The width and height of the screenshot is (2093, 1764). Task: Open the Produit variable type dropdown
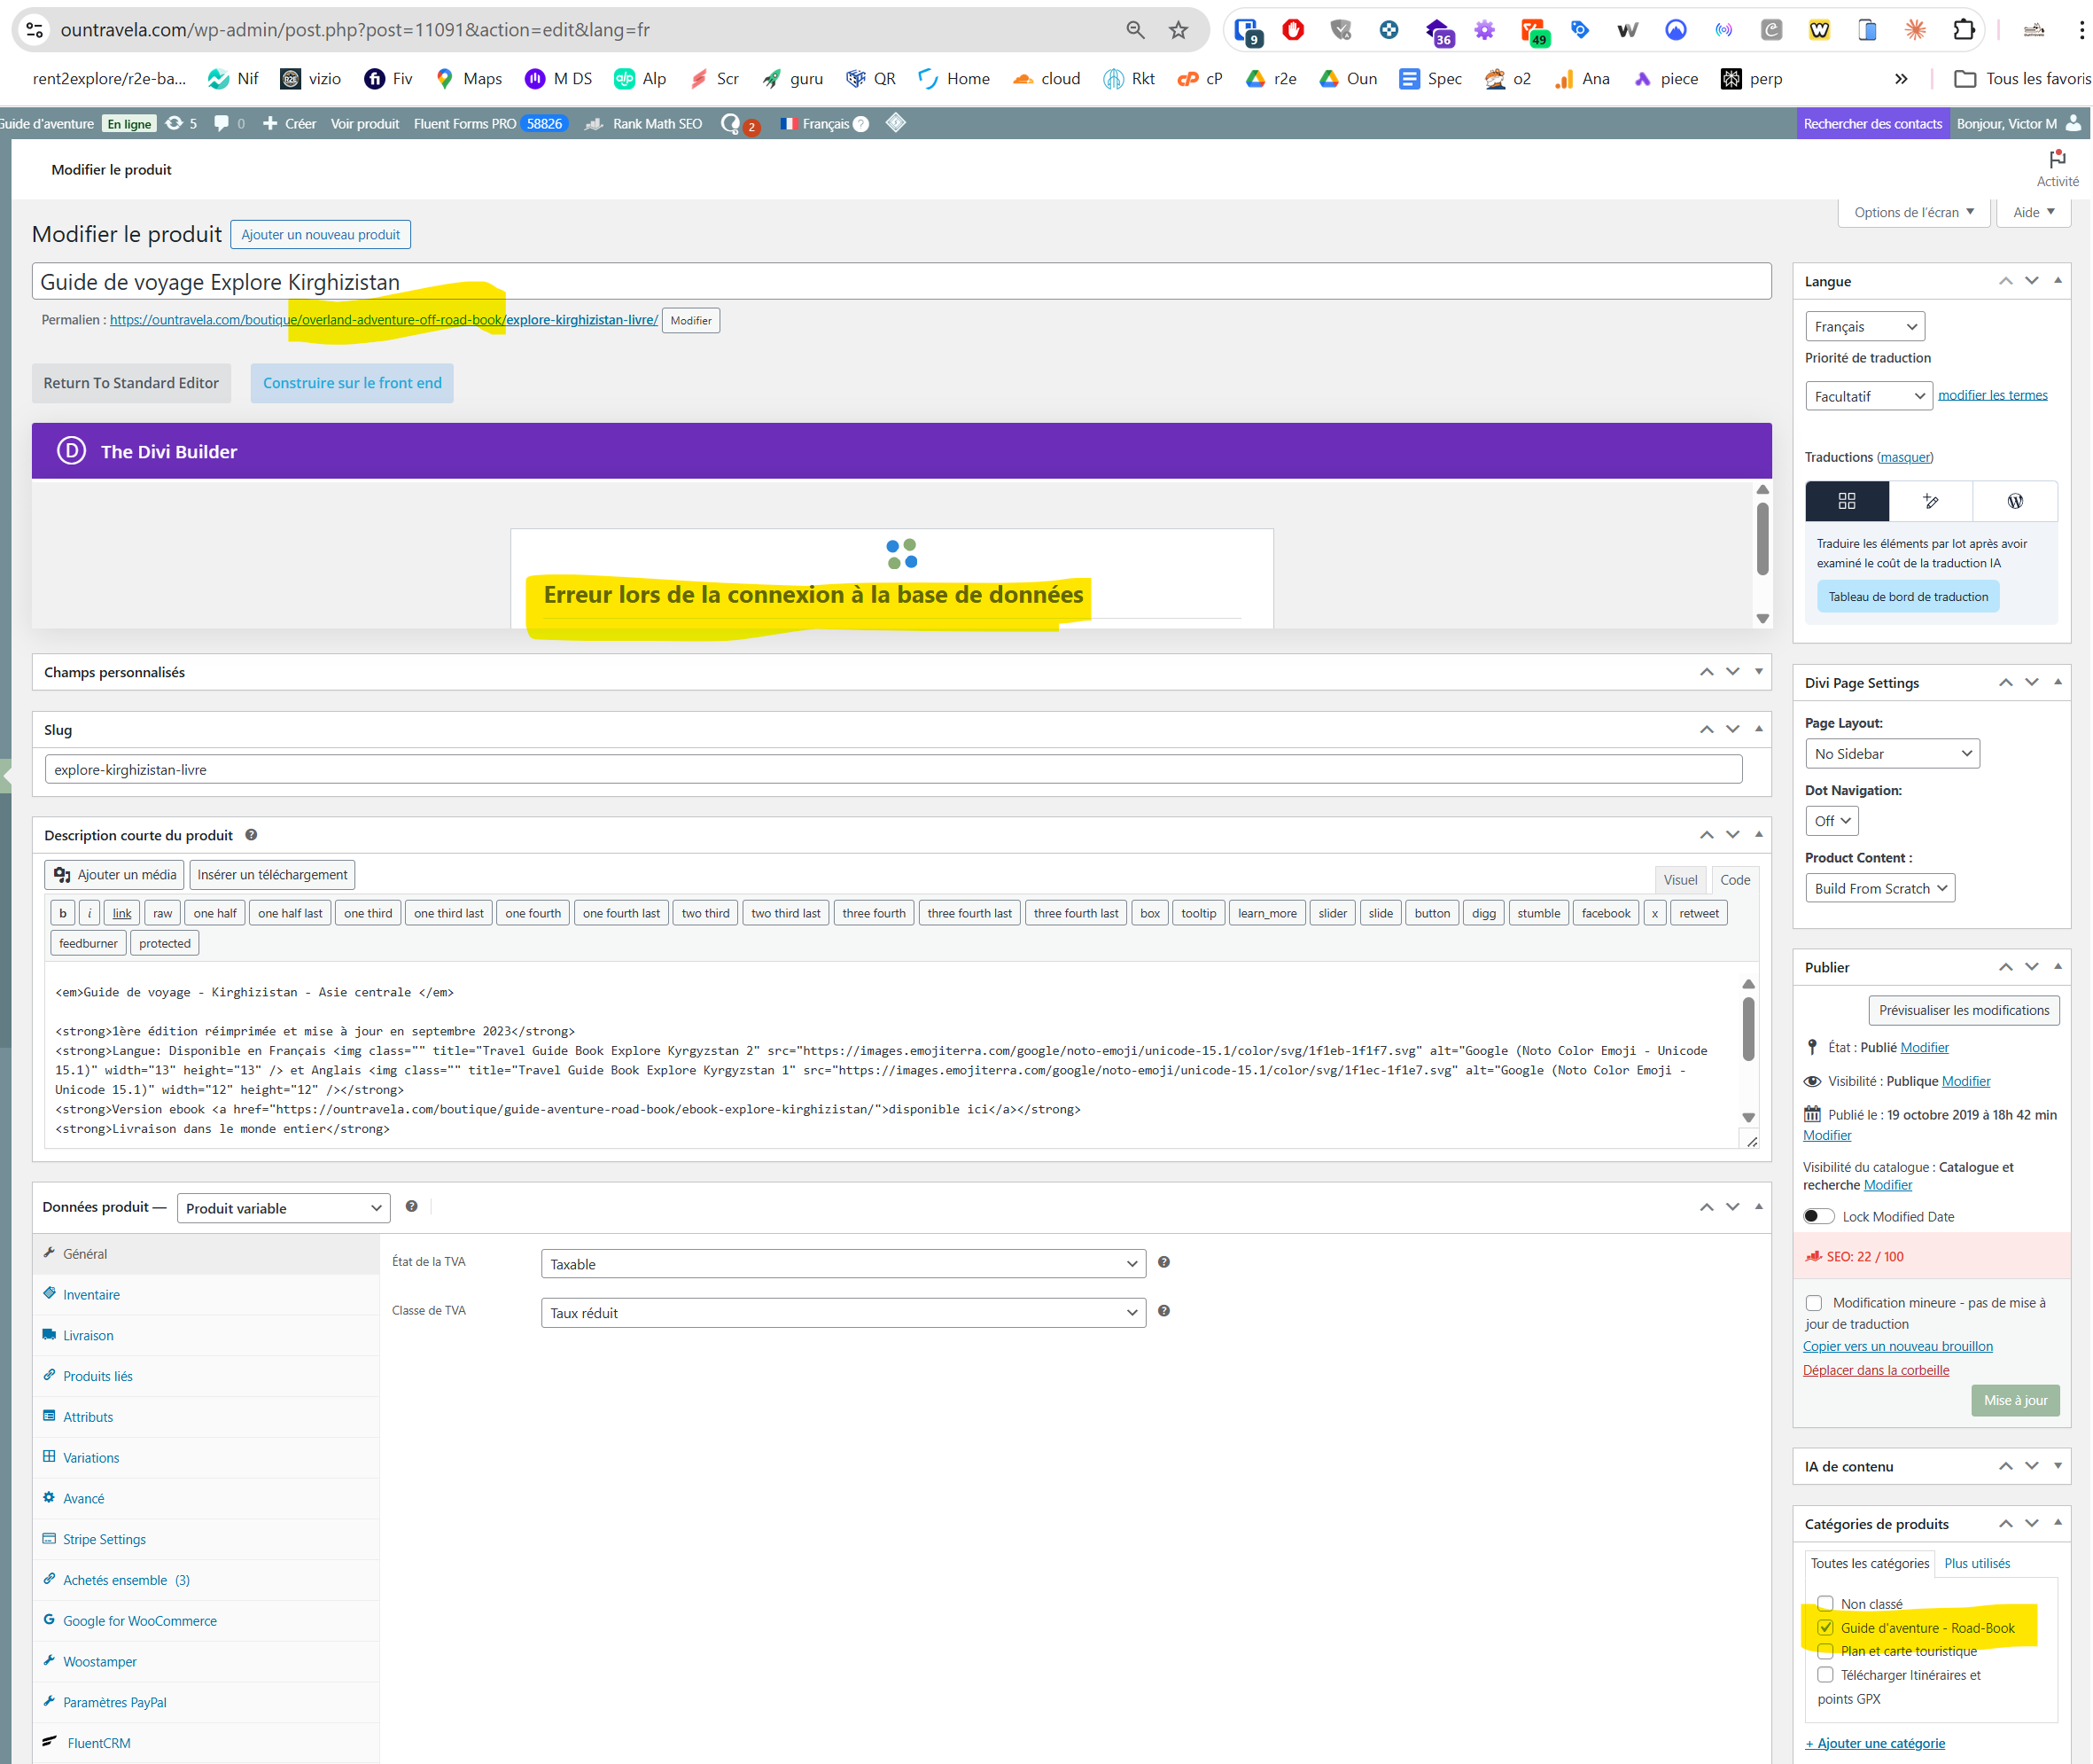click(283, 1208)
